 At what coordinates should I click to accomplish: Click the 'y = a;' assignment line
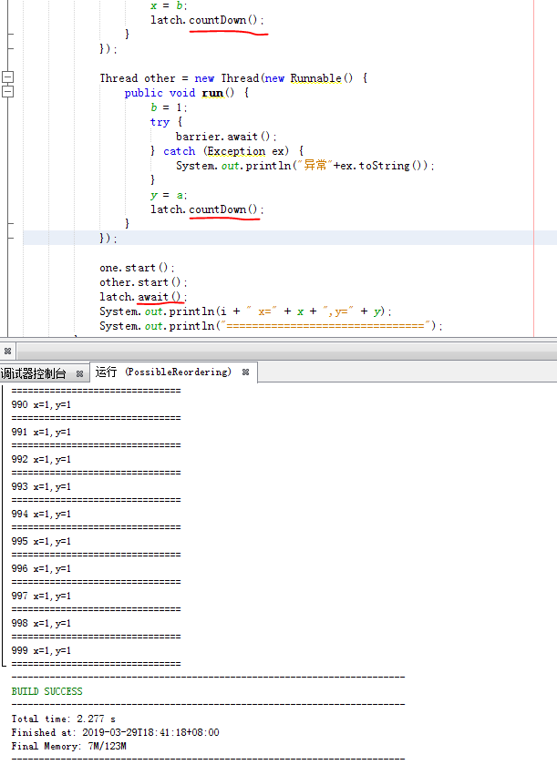point(169,195)
